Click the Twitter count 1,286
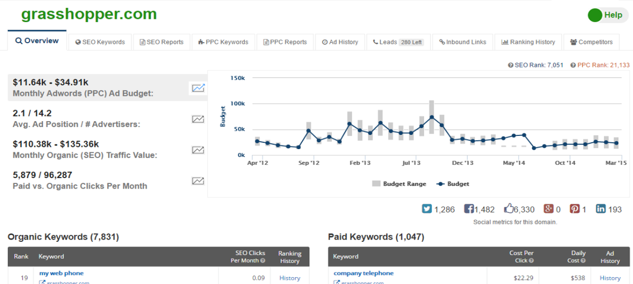Viewport: 633px width, 284px height. [444, 209]
